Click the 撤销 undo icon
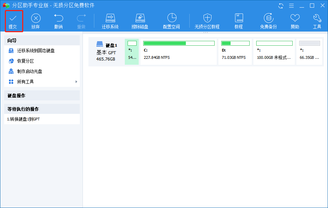The image size is (328, 208). (59, 18)
